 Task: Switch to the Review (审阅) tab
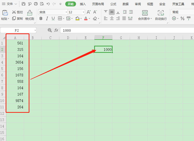tap(138, 4)
